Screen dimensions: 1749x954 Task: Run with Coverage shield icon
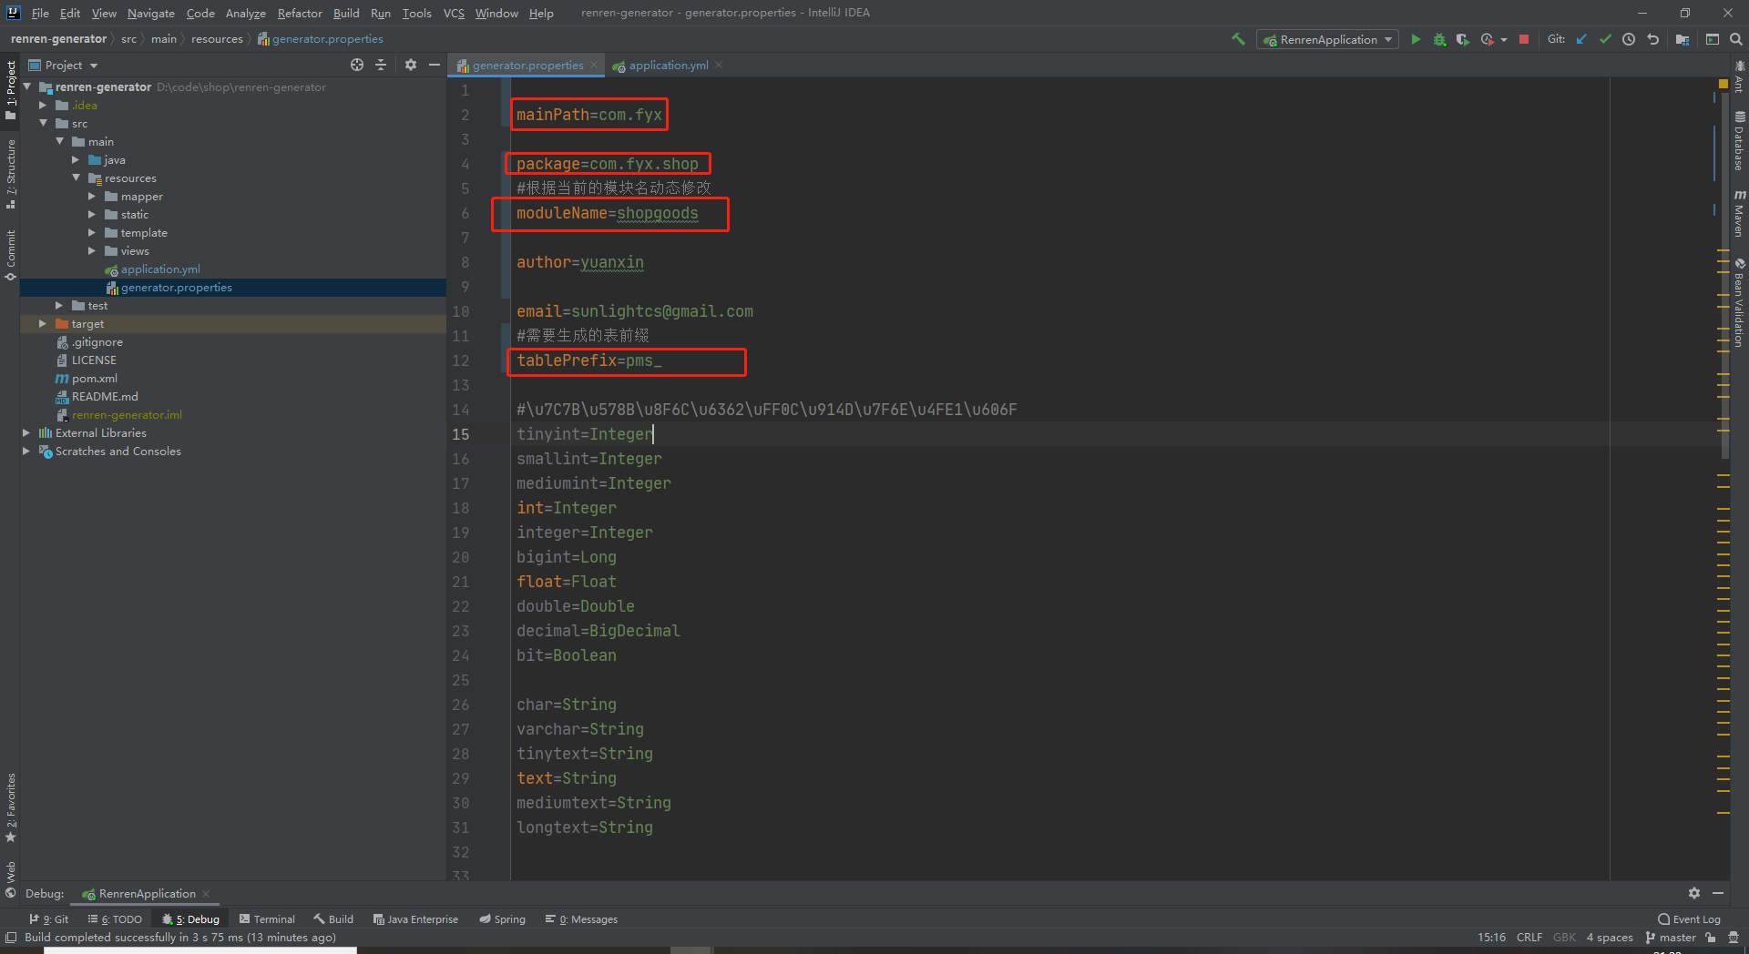(x=1463, y=39)
